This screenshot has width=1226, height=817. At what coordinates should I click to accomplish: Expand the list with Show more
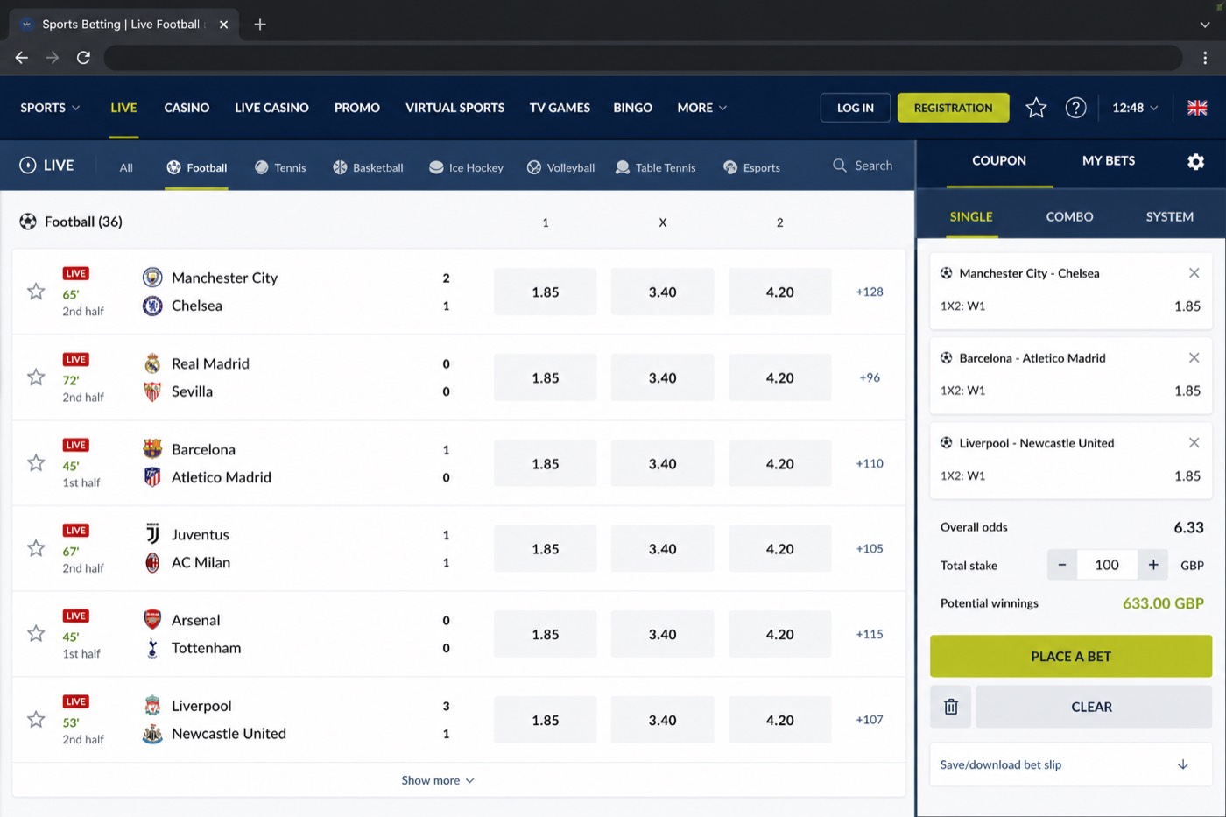pos(438,780)
